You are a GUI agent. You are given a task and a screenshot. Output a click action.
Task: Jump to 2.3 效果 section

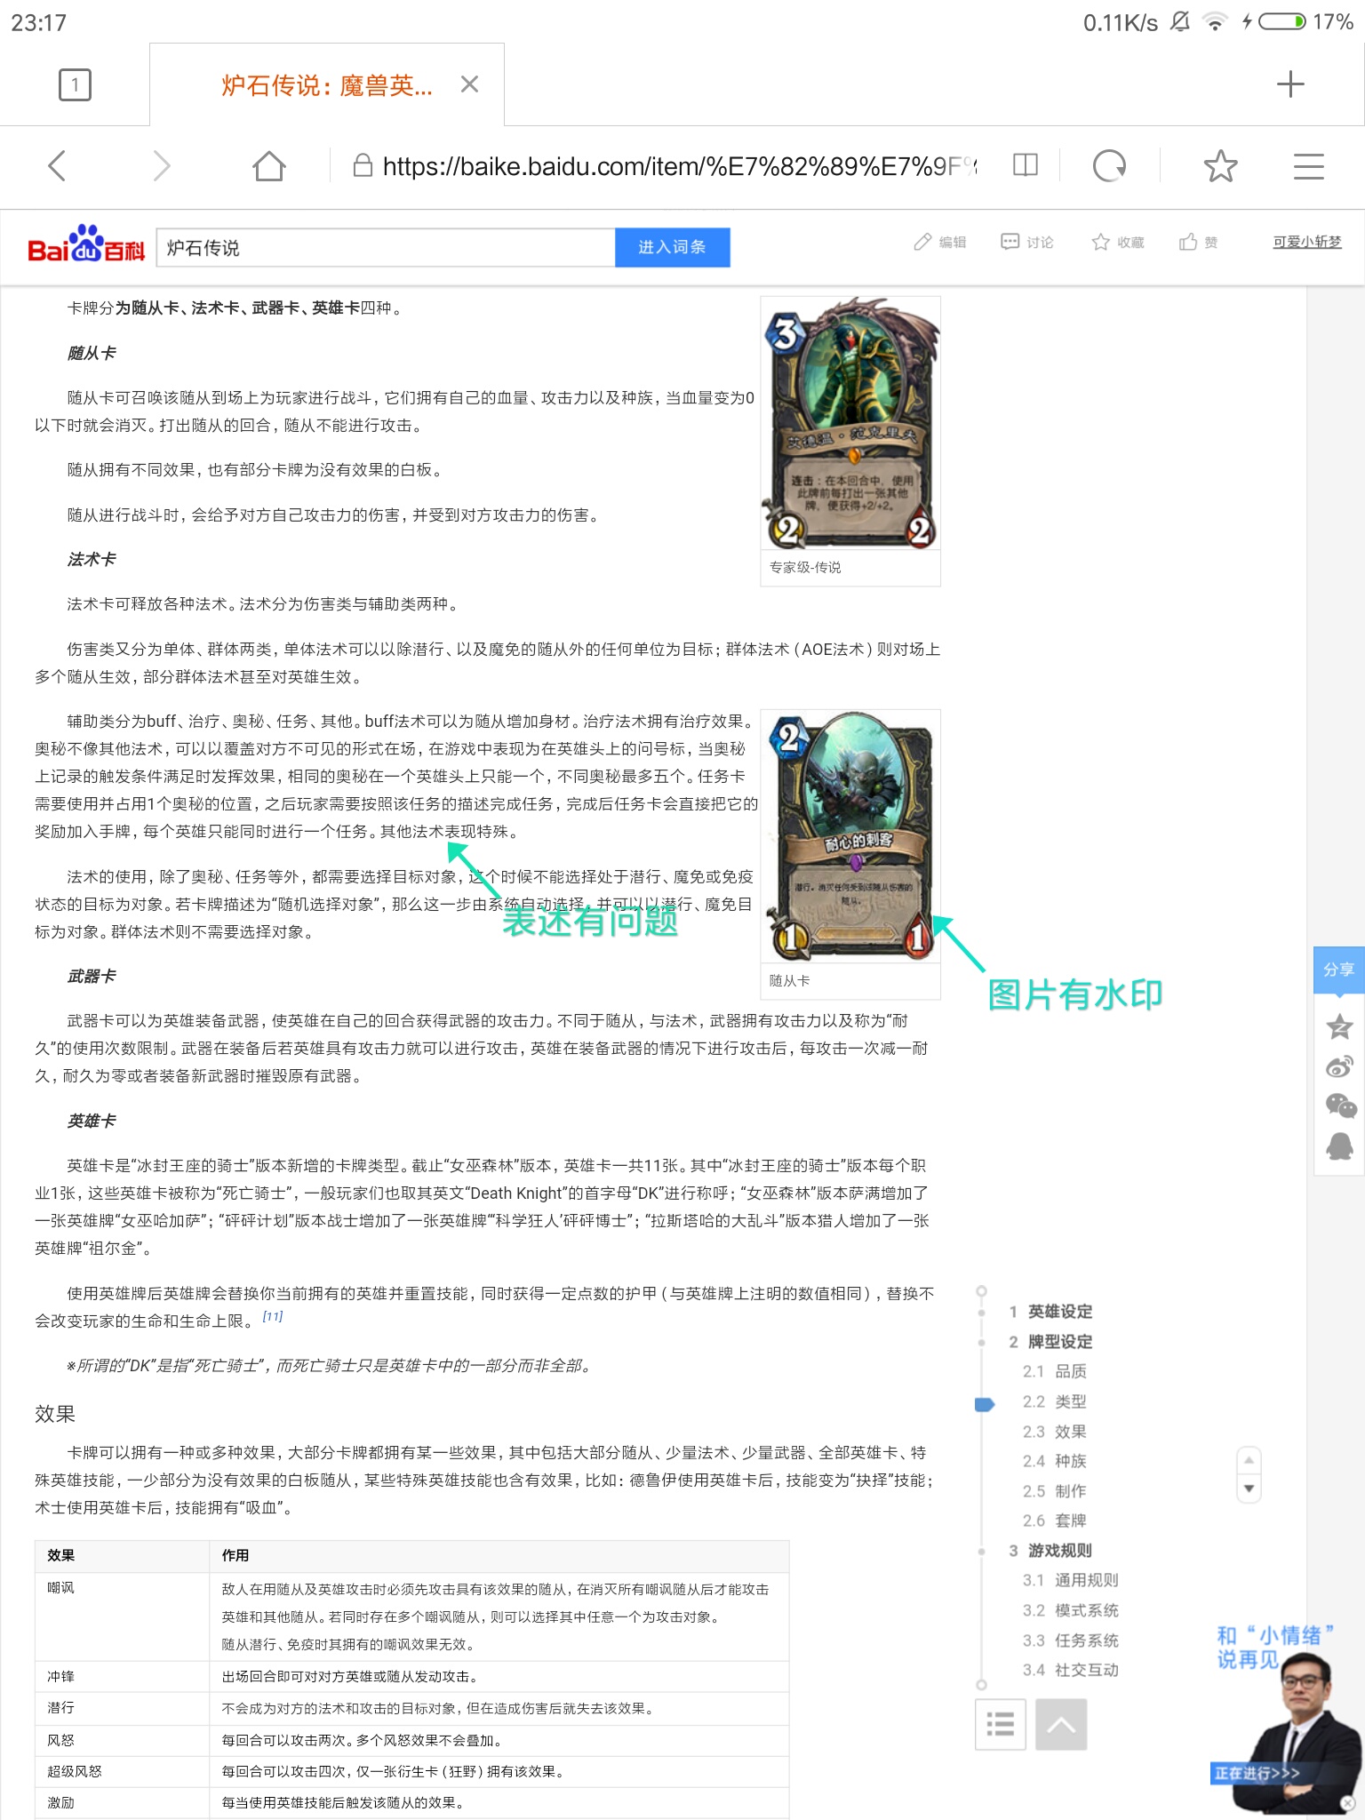[1055, 1432]
